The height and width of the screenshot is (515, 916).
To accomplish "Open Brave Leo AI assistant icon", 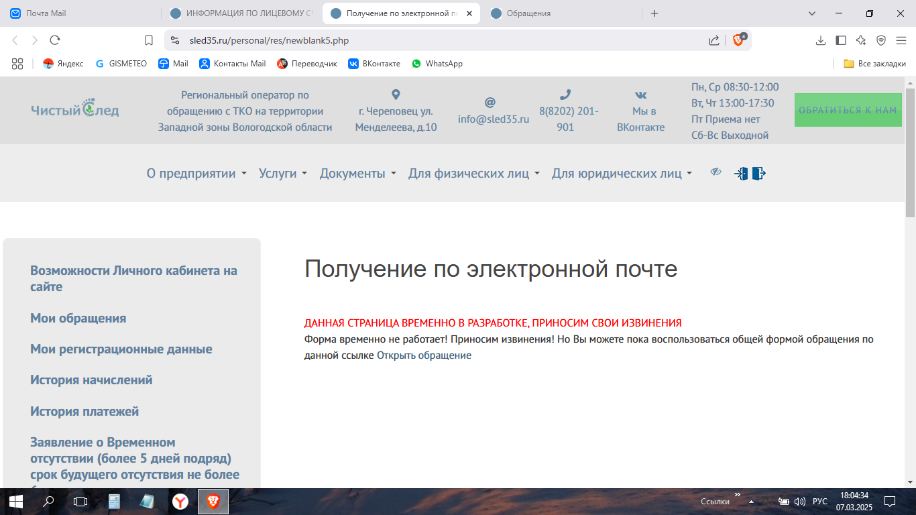I will coord(861,40).
